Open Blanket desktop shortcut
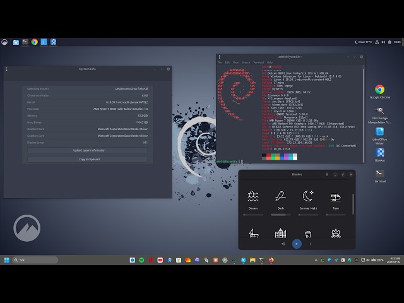This screenshot has width=404, height=303. 379,155
